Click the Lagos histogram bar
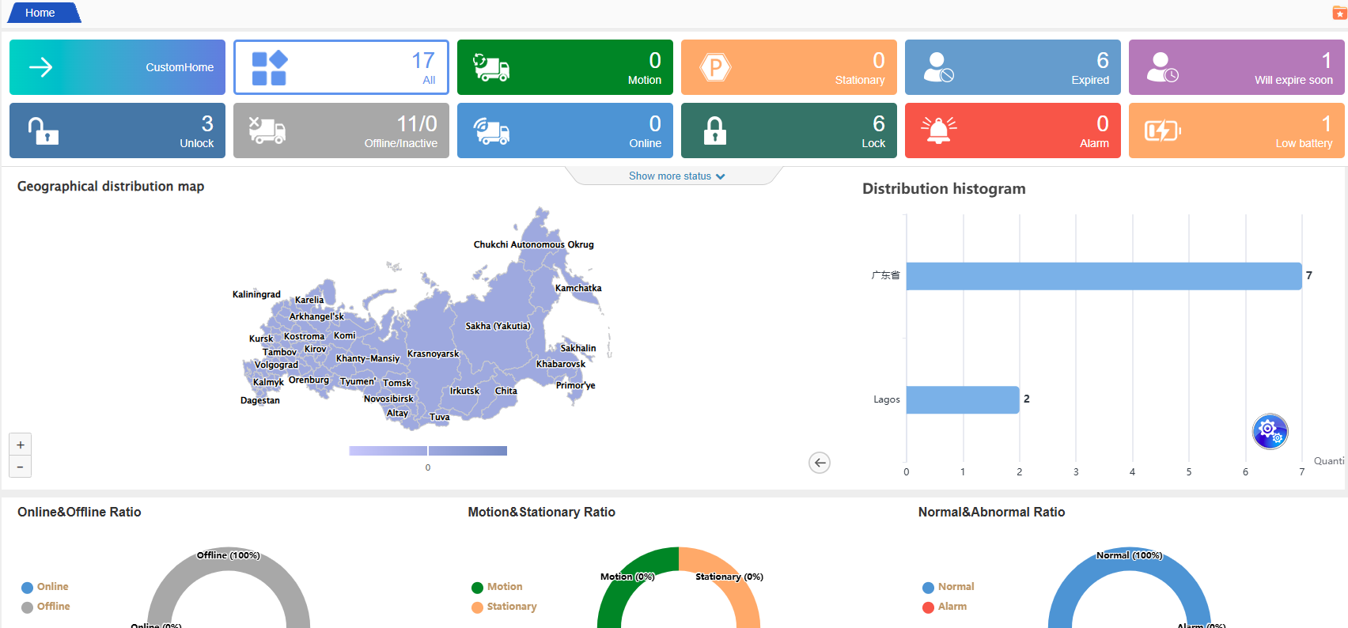The width and height of the screenshot is (1348, 628). coord(962,399)
